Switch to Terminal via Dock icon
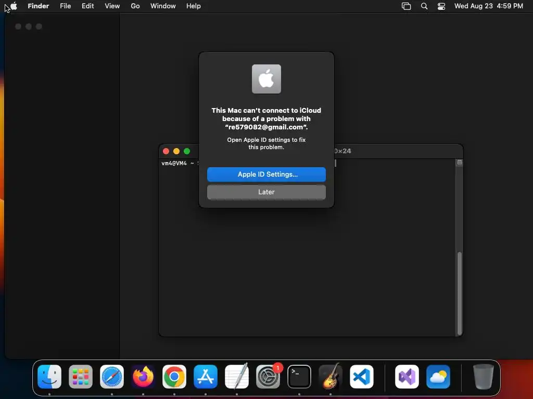Screen dimensions: 533x399 [299, 377]
